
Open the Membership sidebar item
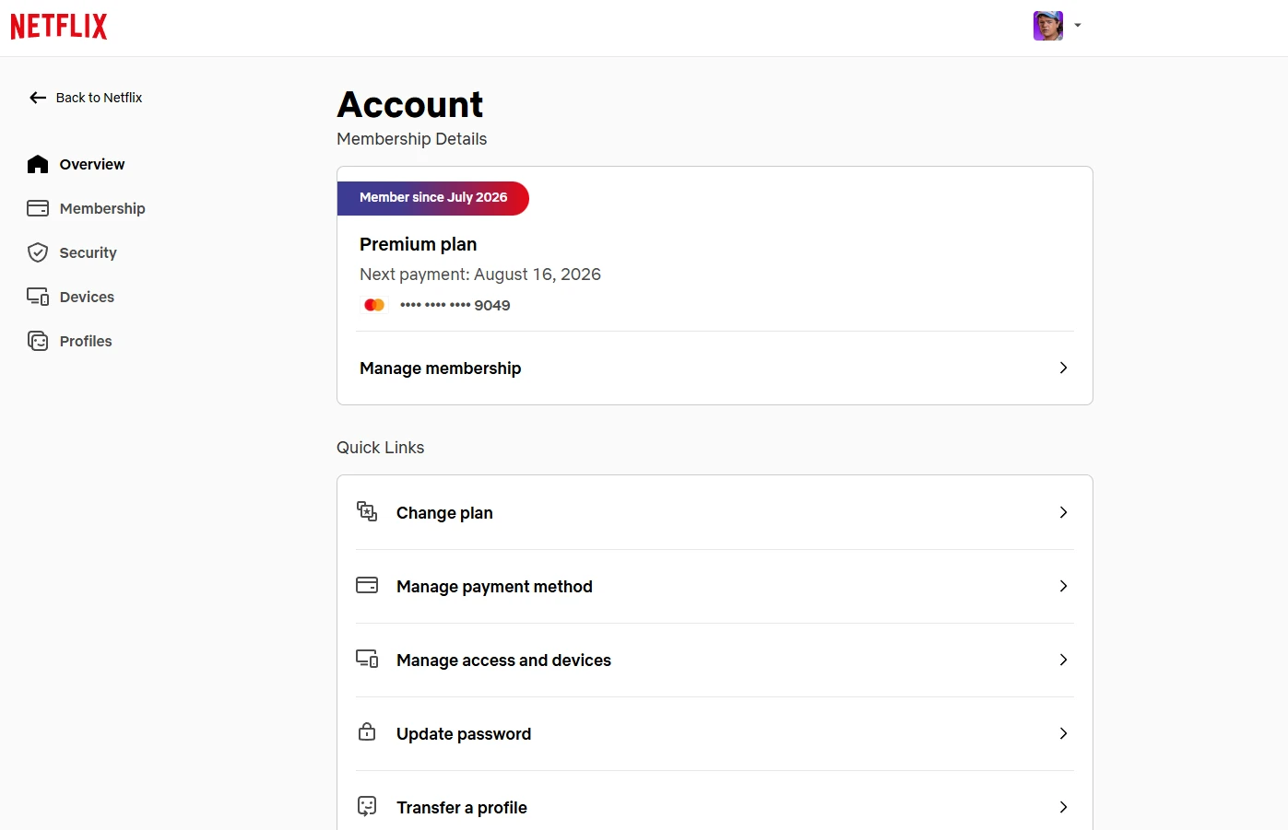point(87,208)
